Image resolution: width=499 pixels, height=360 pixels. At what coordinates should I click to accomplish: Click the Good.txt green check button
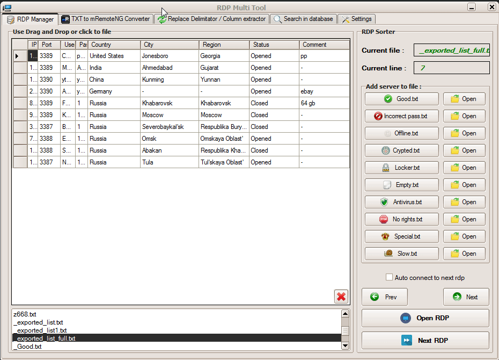(401, 99)
